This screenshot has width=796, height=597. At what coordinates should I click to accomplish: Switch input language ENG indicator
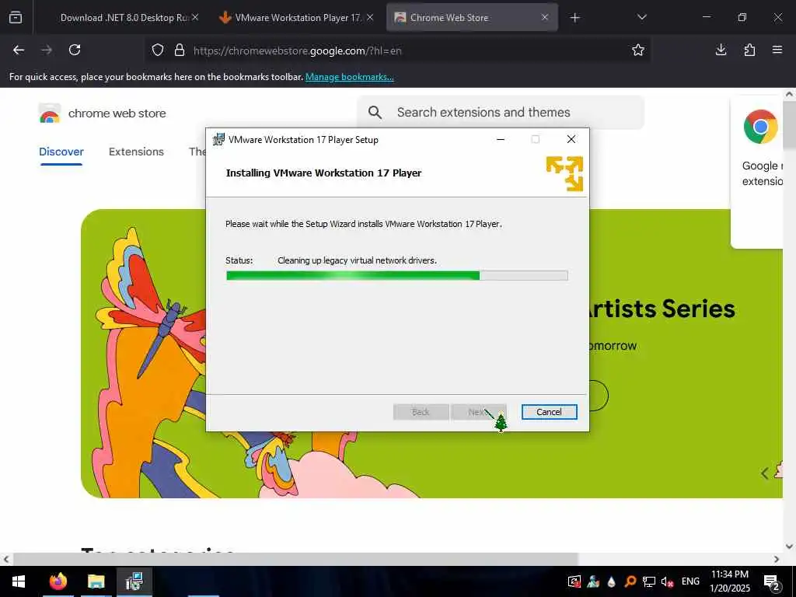(x=690, y=581)
